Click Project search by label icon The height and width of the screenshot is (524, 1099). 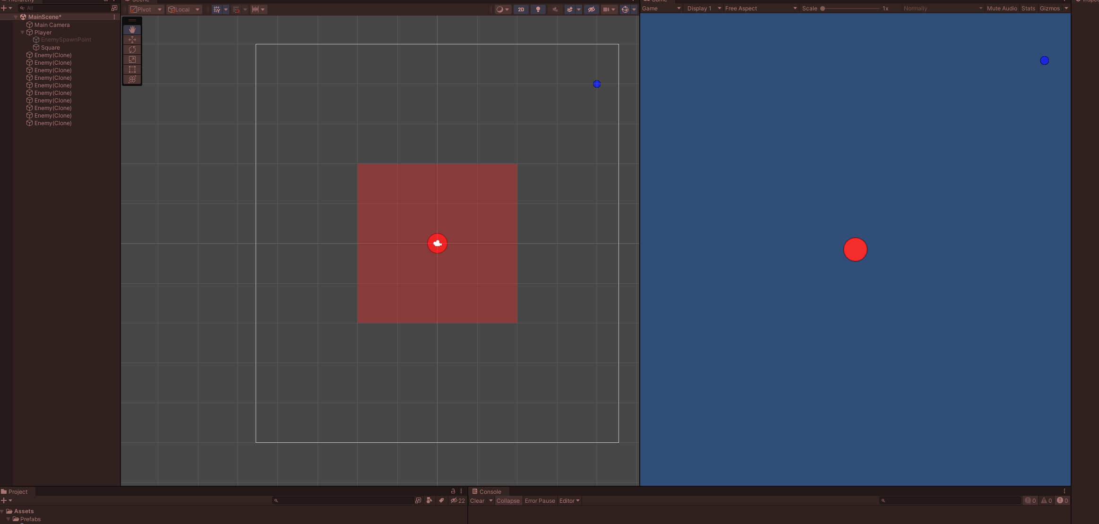(x=441, y=500)
